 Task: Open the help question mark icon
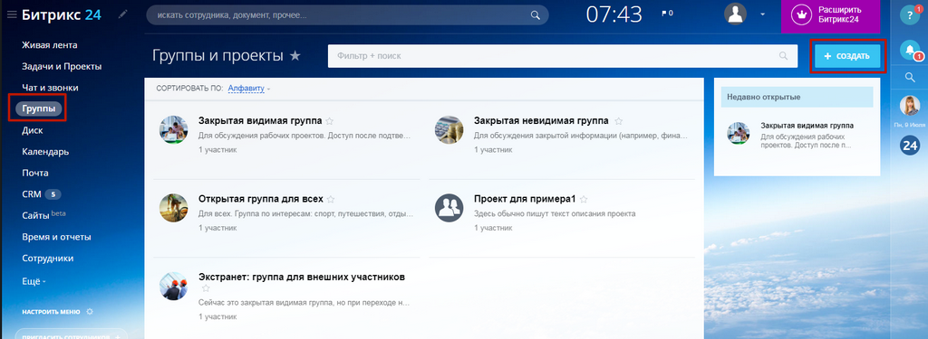click(910, 15)
